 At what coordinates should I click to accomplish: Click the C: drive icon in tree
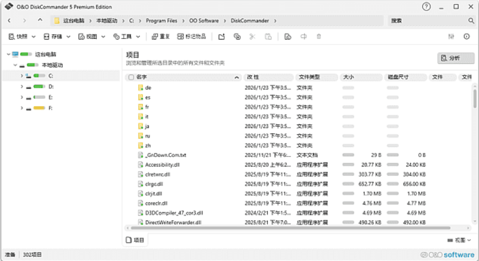(29, 75)
